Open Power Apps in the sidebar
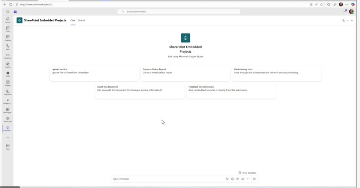Image resolution: width=360 pixels, height=188 pixels. pos(8,119)
